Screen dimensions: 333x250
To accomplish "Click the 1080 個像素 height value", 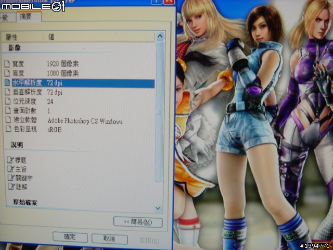I will pos(63,73).
